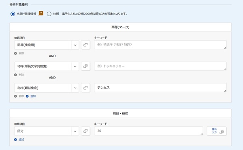
Task: Open the 称呼(類似検索) search item dropdown
Action: (47, 88)
